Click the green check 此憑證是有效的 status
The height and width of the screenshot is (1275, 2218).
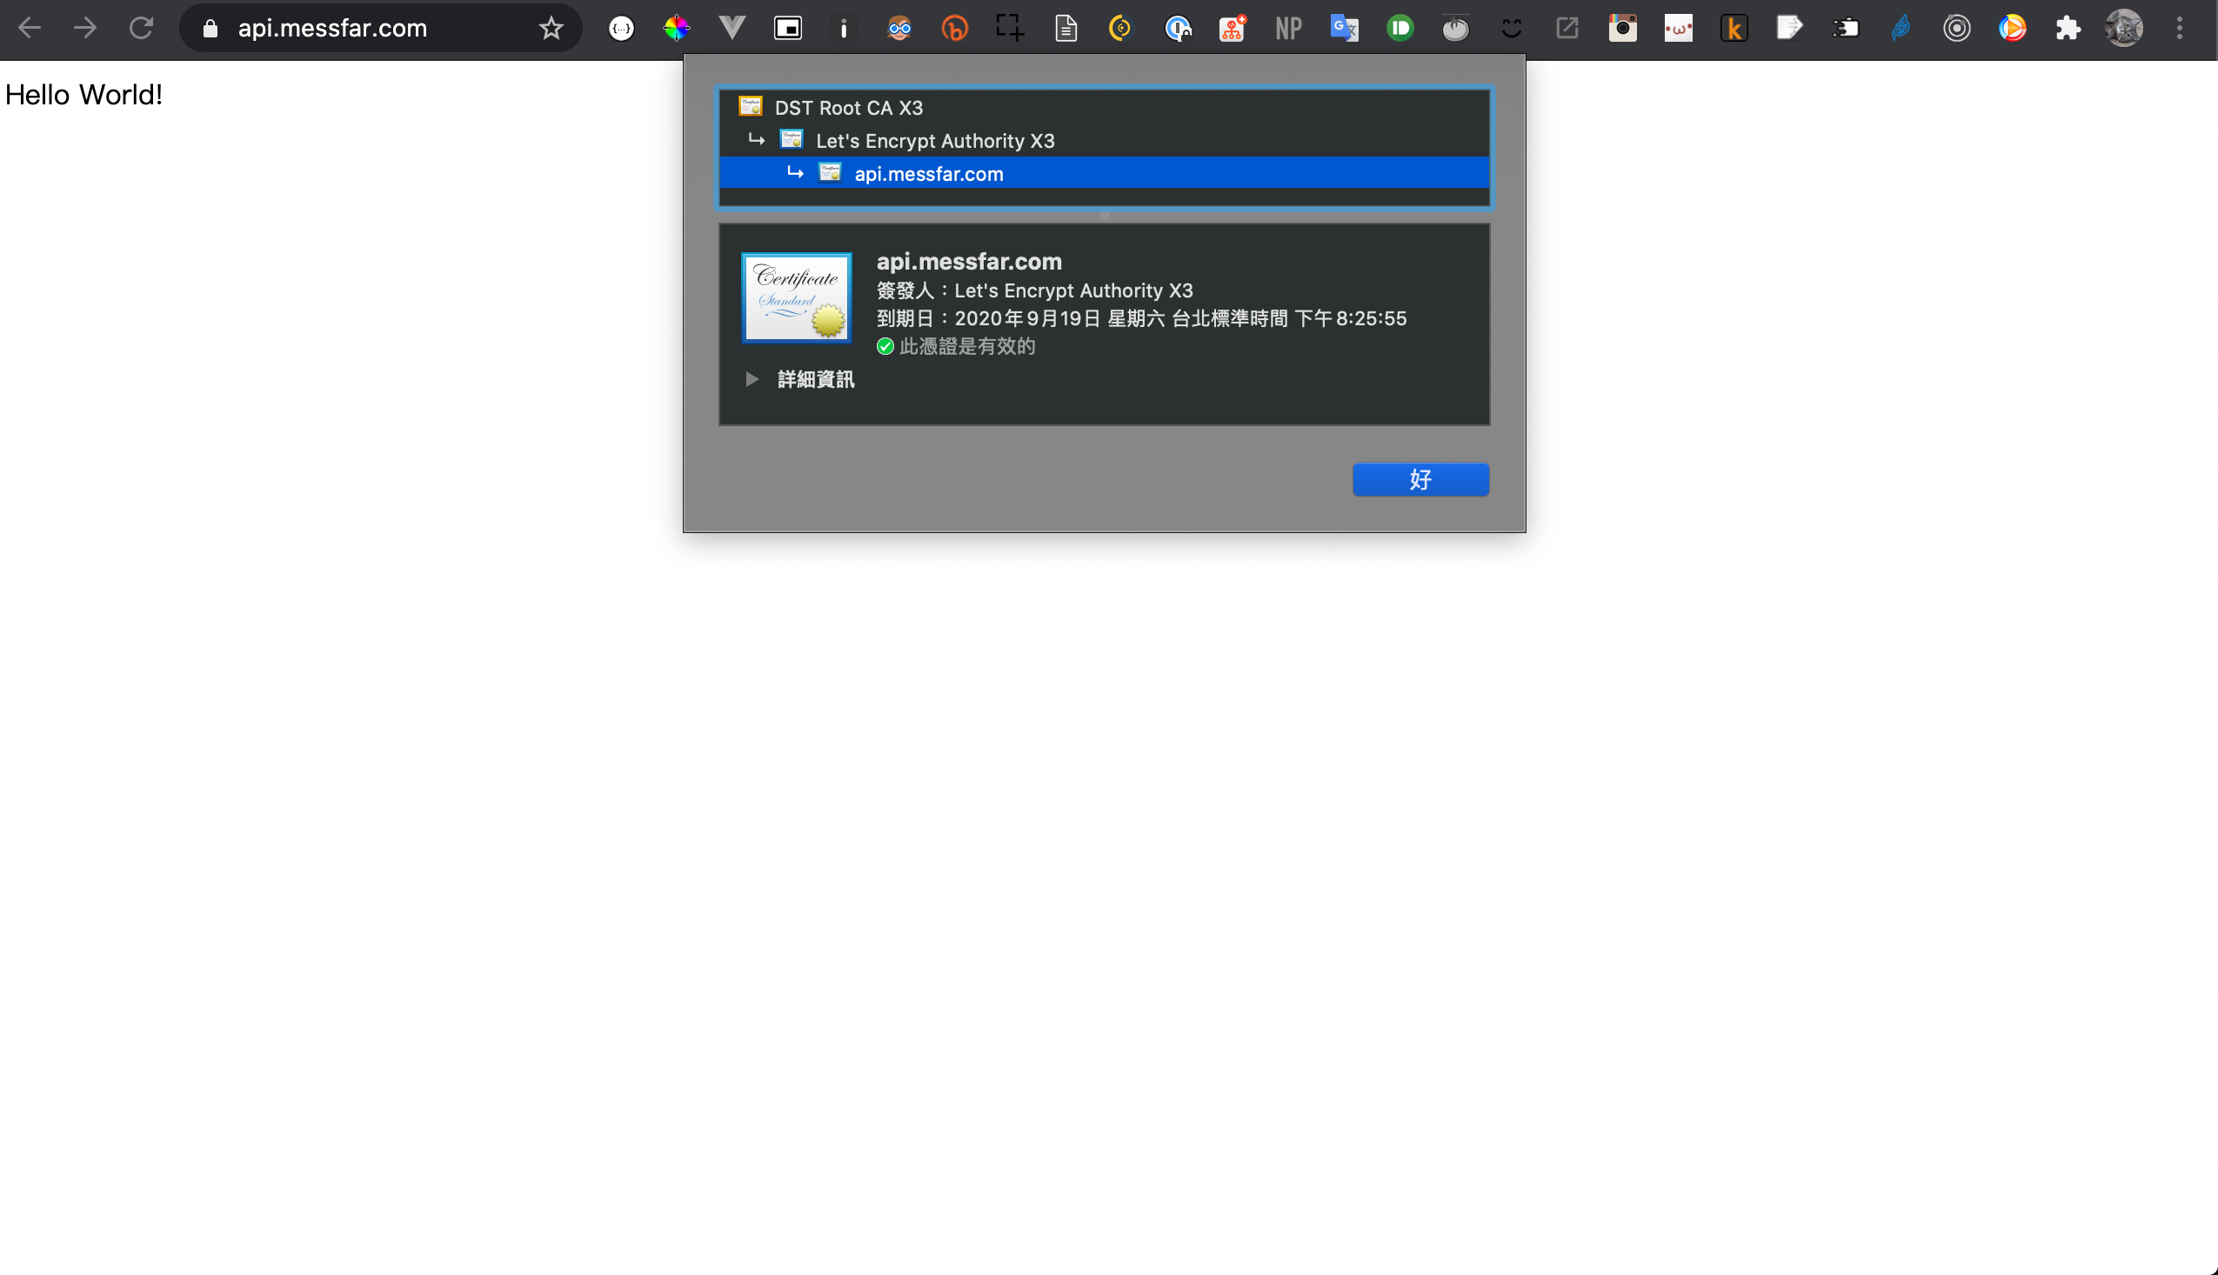click(955, 347)
